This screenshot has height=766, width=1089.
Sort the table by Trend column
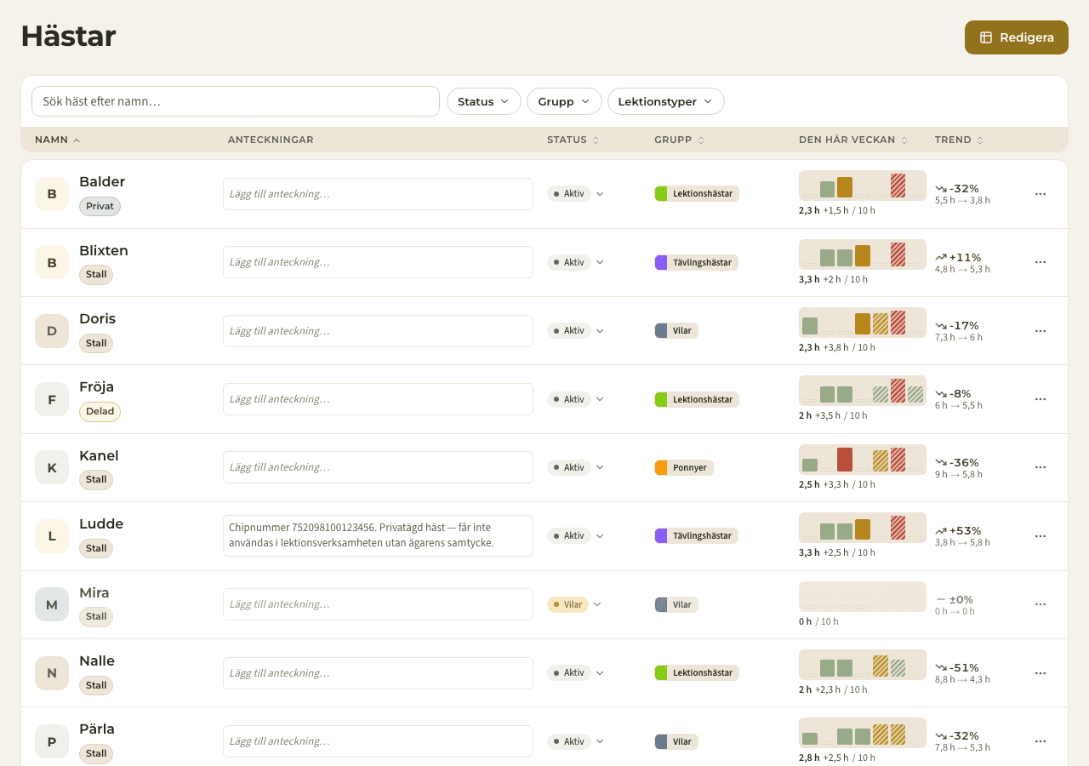960,140
